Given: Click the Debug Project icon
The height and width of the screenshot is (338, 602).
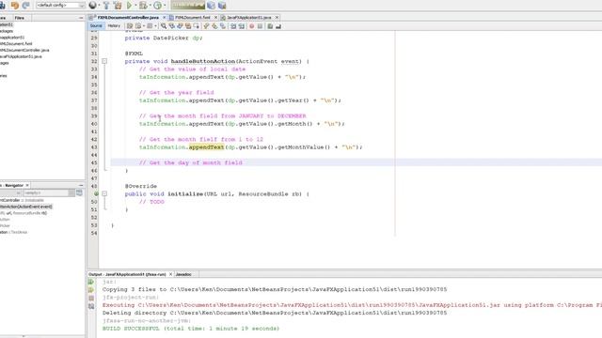Looking at the screenshot, I should tap(143, 6).
